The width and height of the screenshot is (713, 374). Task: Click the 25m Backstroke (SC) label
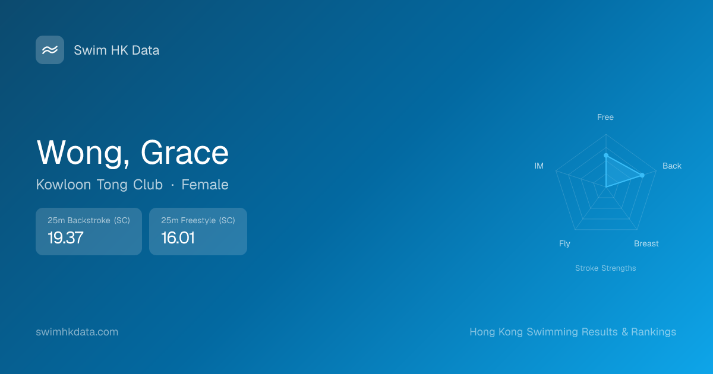pyautogui.click(x=89, y=220)
